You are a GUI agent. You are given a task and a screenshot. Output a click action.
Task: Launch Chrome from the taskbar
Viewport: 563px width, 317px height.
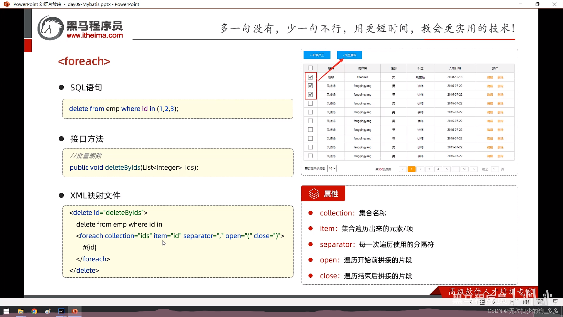(x=34, y=311)
